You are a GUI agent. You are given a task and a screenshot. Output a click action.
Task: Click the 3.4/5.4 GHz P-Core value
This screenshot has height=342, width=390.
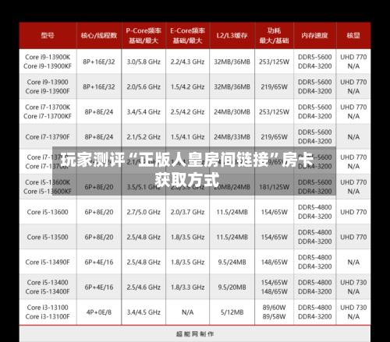tap(144, 112)
